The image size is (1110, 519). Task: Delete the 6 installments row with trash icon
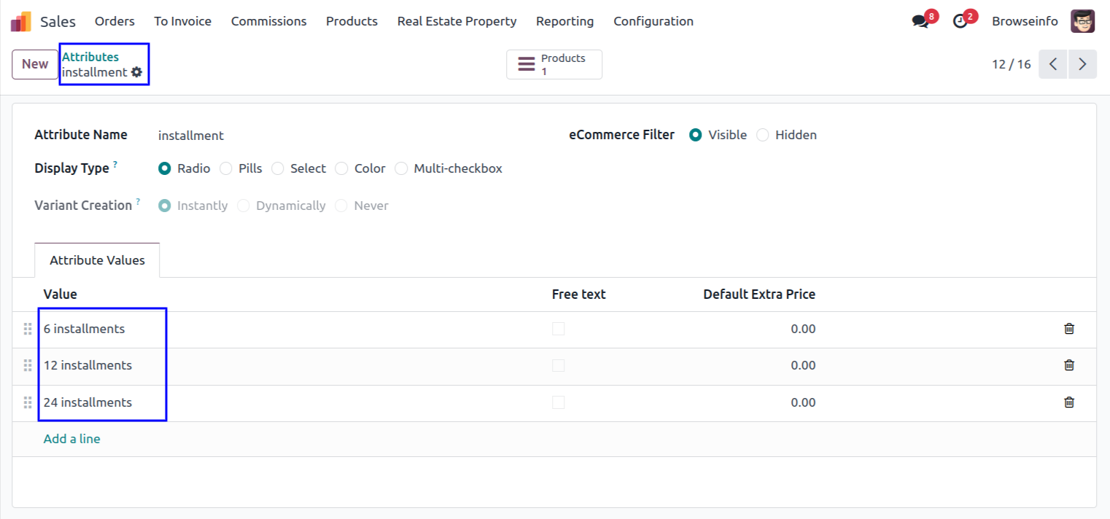(1068, 329)
